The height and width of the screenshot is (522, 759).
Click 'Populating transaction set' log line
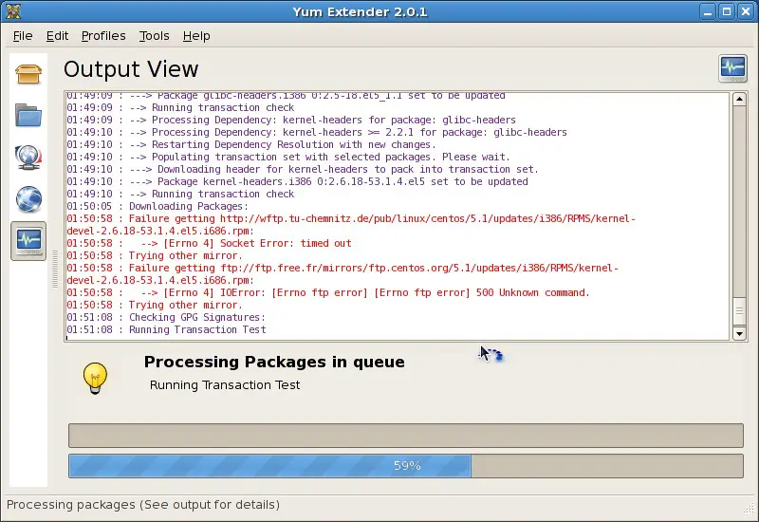click(288, 157)
